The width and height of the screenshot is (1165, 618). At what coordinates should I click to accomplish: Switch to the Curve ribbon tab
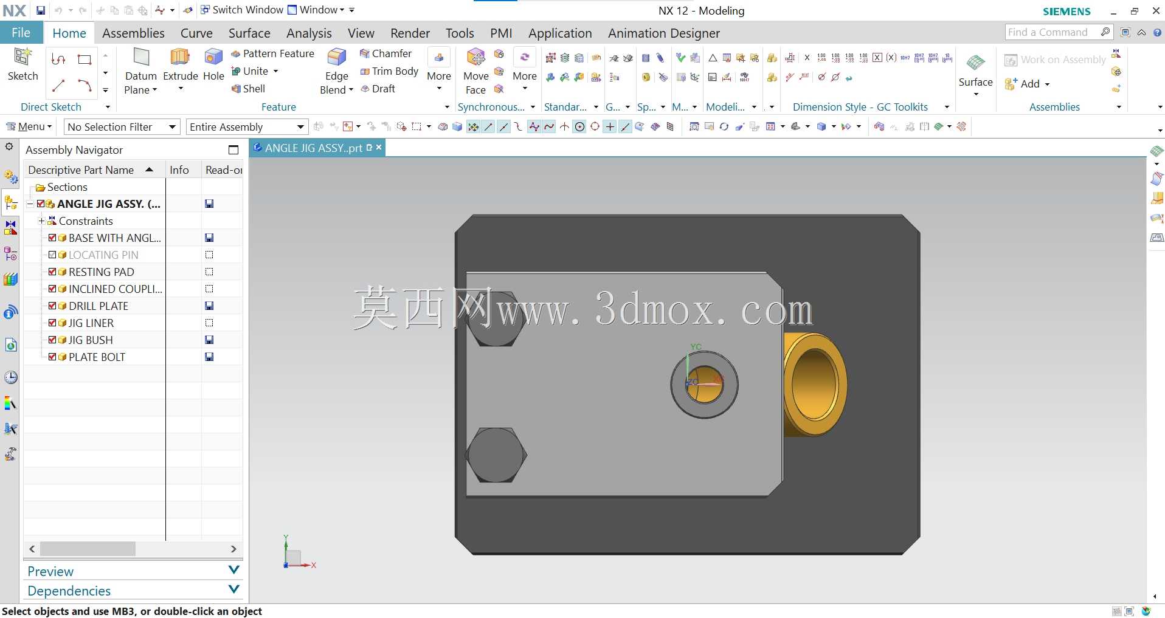click(x=196, y=33)
